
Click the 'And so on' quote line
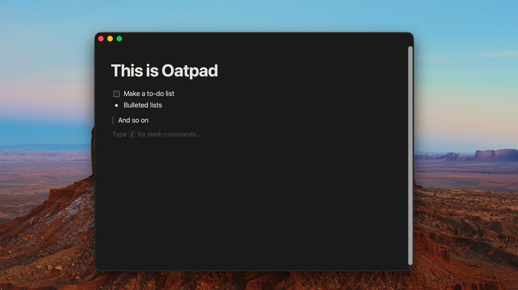[133, 121]
